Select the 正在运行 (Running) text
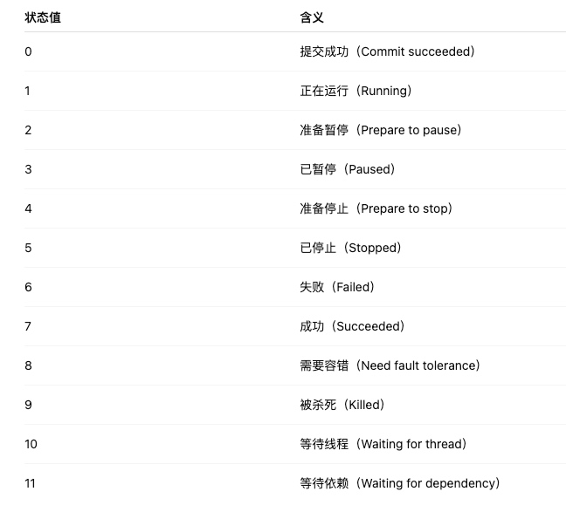 [x=355, y=91]
